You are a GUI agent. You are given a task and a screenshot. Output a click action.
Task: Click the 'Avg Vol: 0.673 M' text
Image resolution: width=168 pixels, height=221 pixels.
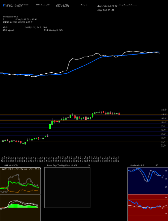tap(107, 6)
